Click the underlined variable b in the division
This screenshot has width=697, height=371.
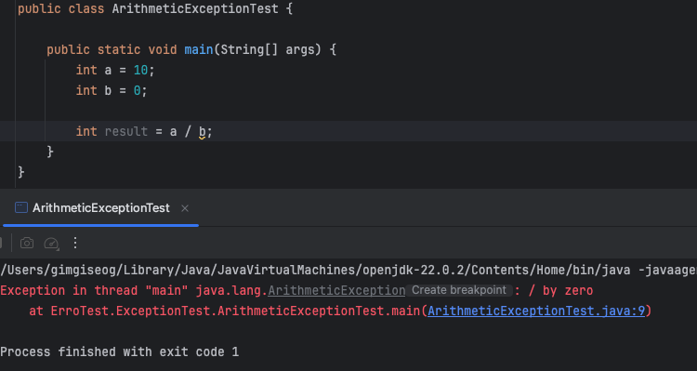(x=203, y=132)
